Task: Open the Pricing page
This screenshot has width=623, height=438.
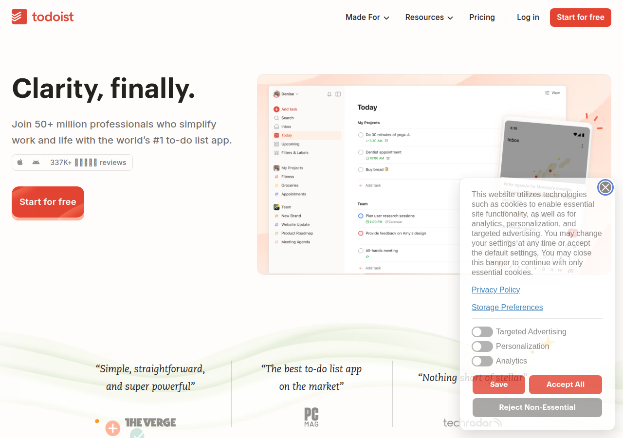Action: pos(482,17)
